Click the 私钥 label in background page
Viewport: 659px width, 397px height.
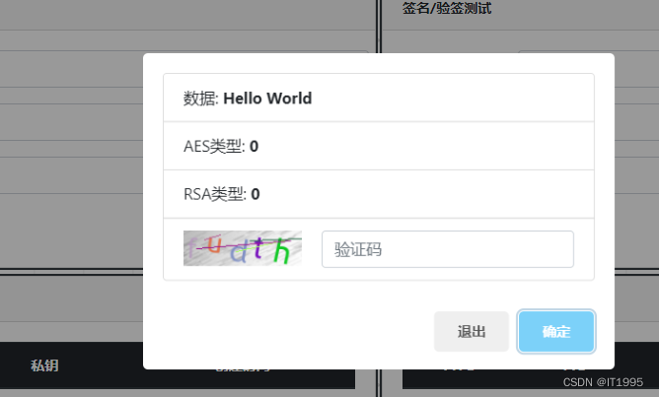[x=44, y=365]
